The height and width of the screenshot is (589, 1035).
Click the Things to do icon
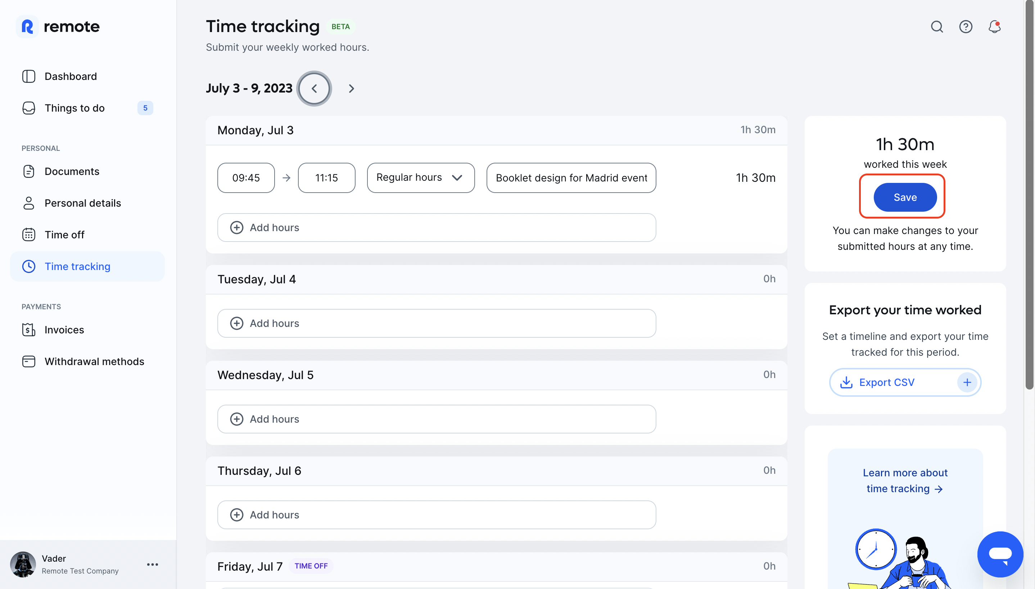[28, 108]
